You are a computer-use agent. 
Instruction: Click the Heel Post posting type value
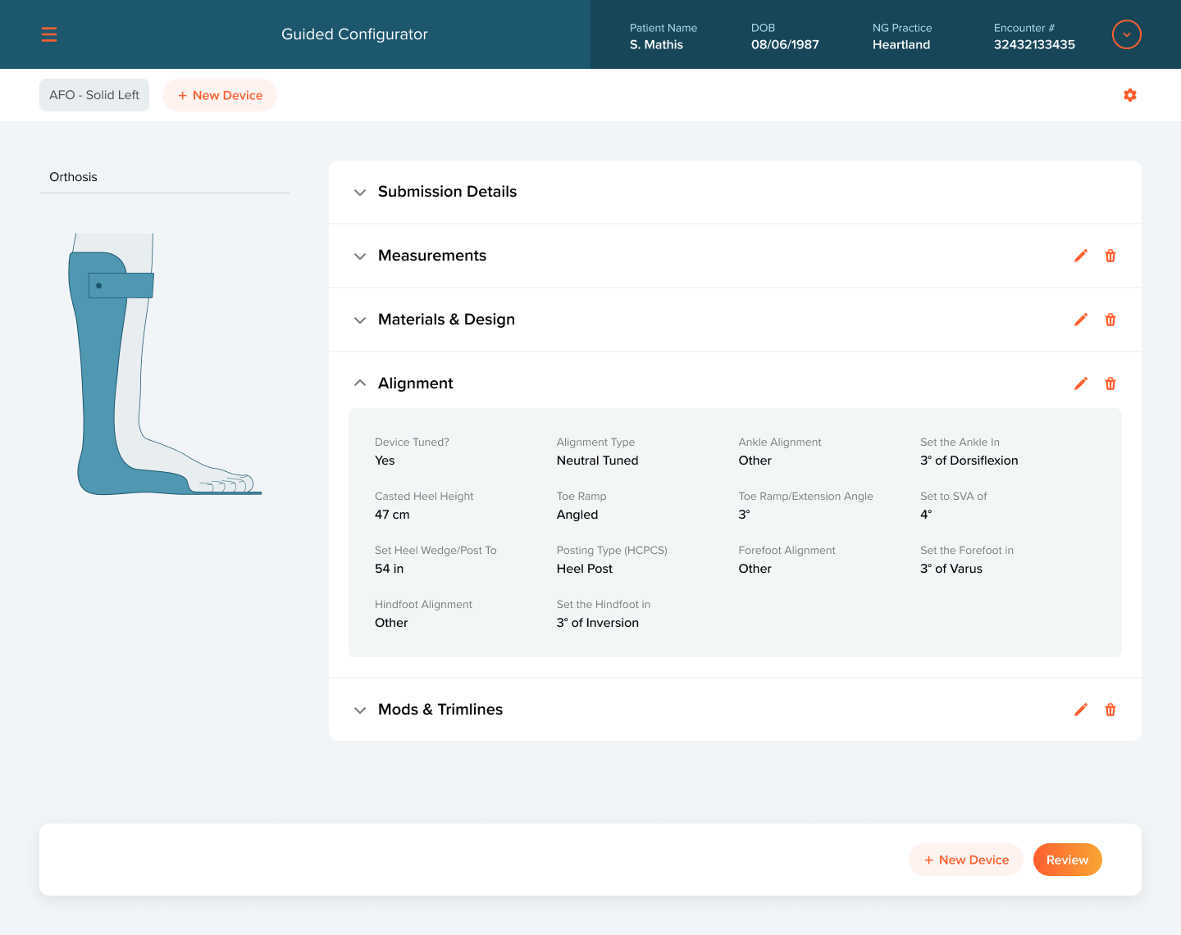[585, 569]
